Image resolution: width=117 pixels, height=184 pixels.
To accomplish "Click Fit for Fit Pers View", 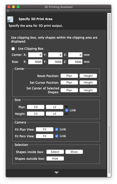I will click(x=45, y=136).
